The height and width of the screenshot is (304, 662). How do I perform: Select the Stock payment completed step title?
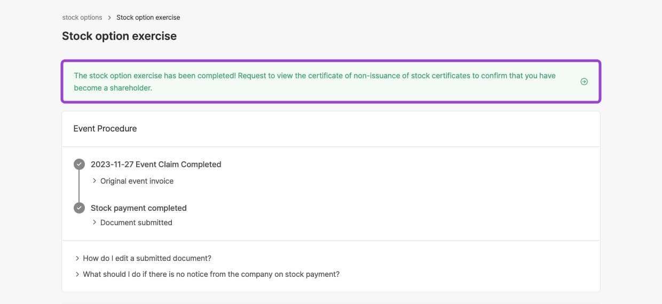coord(139,208)
